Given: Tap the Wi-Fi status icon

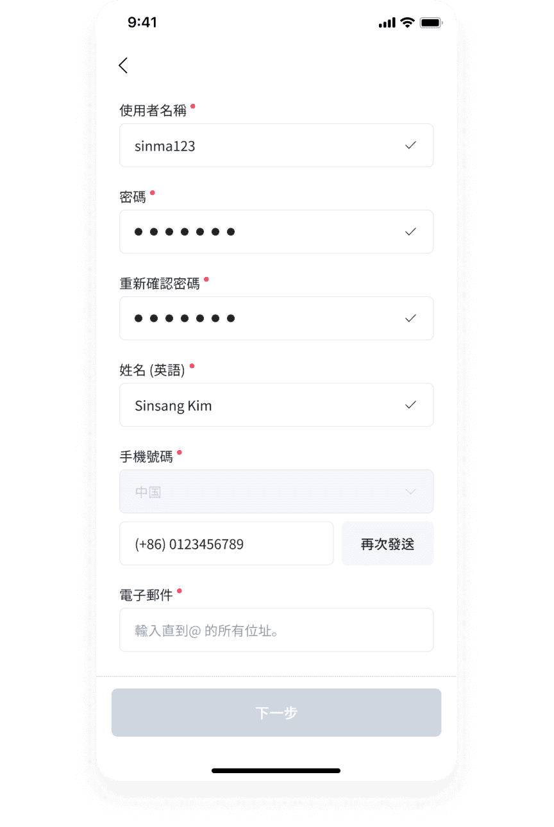Looking at the screenshot, I should pos(407,22).
